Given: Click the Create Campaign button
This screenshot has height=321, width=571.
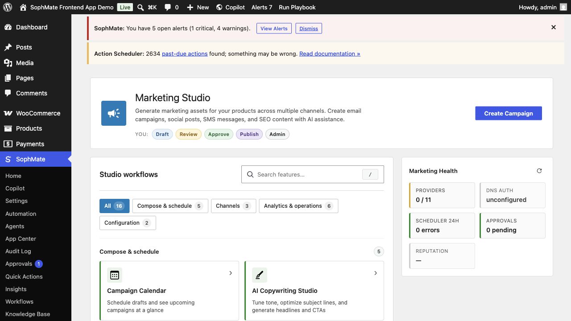Looking at the screenshot, I should tap(509, 113).
